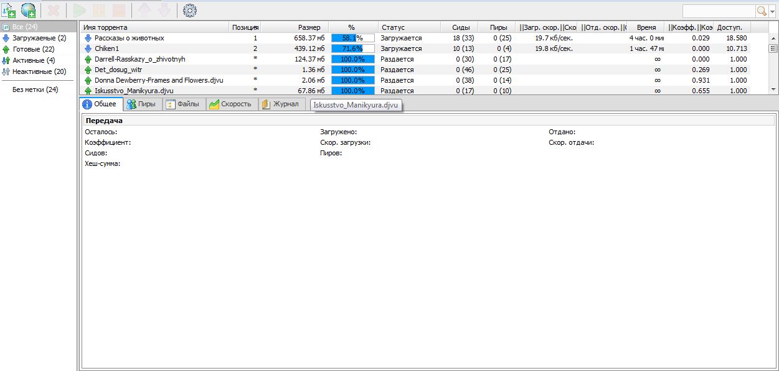The height and width of the screenshot is (371, 779).
Task: Click the Pause torrent toolbar icon
Action: click(x=99, y=11)
